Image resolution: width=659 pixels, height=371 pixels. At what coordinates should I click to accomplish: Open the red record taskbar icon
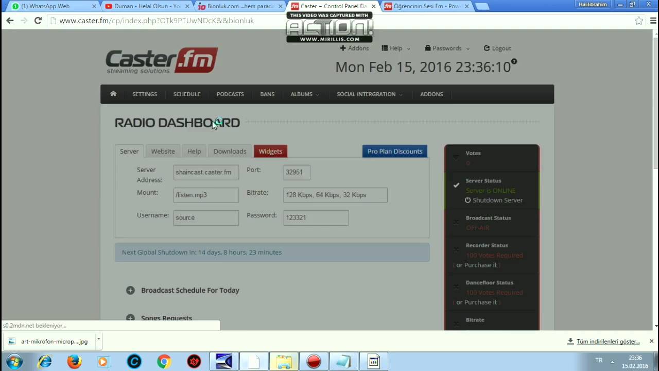click(x=314, y=361)
